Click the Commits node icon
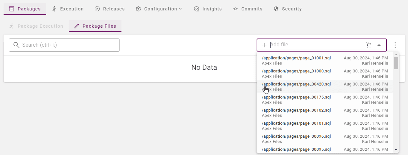This screenshot has width=408, height=155. click(x=235, y=9)
